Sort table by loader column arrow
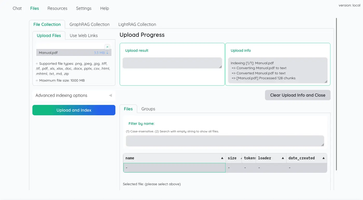This screenshot has width=363, height=200. 283,158
